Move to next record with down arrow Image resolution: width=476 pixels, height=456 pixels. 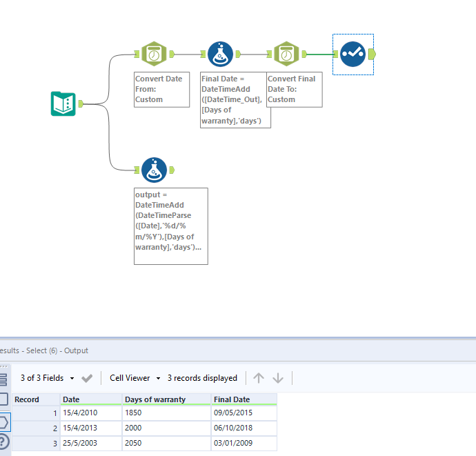278,378
